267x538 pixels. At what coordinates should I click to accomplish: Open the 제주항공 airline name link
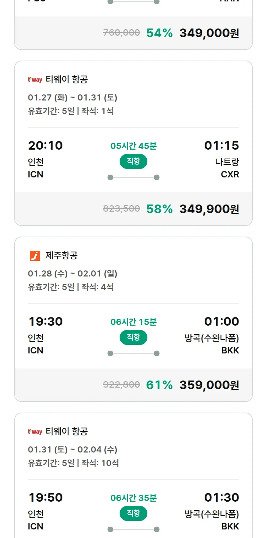tap(62, 255)
